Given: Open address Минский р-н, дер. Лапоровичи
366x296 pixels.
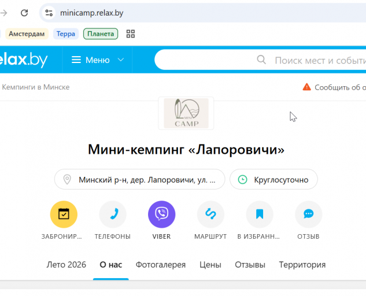Looking at the screenshot, I should tap(139, 180).
